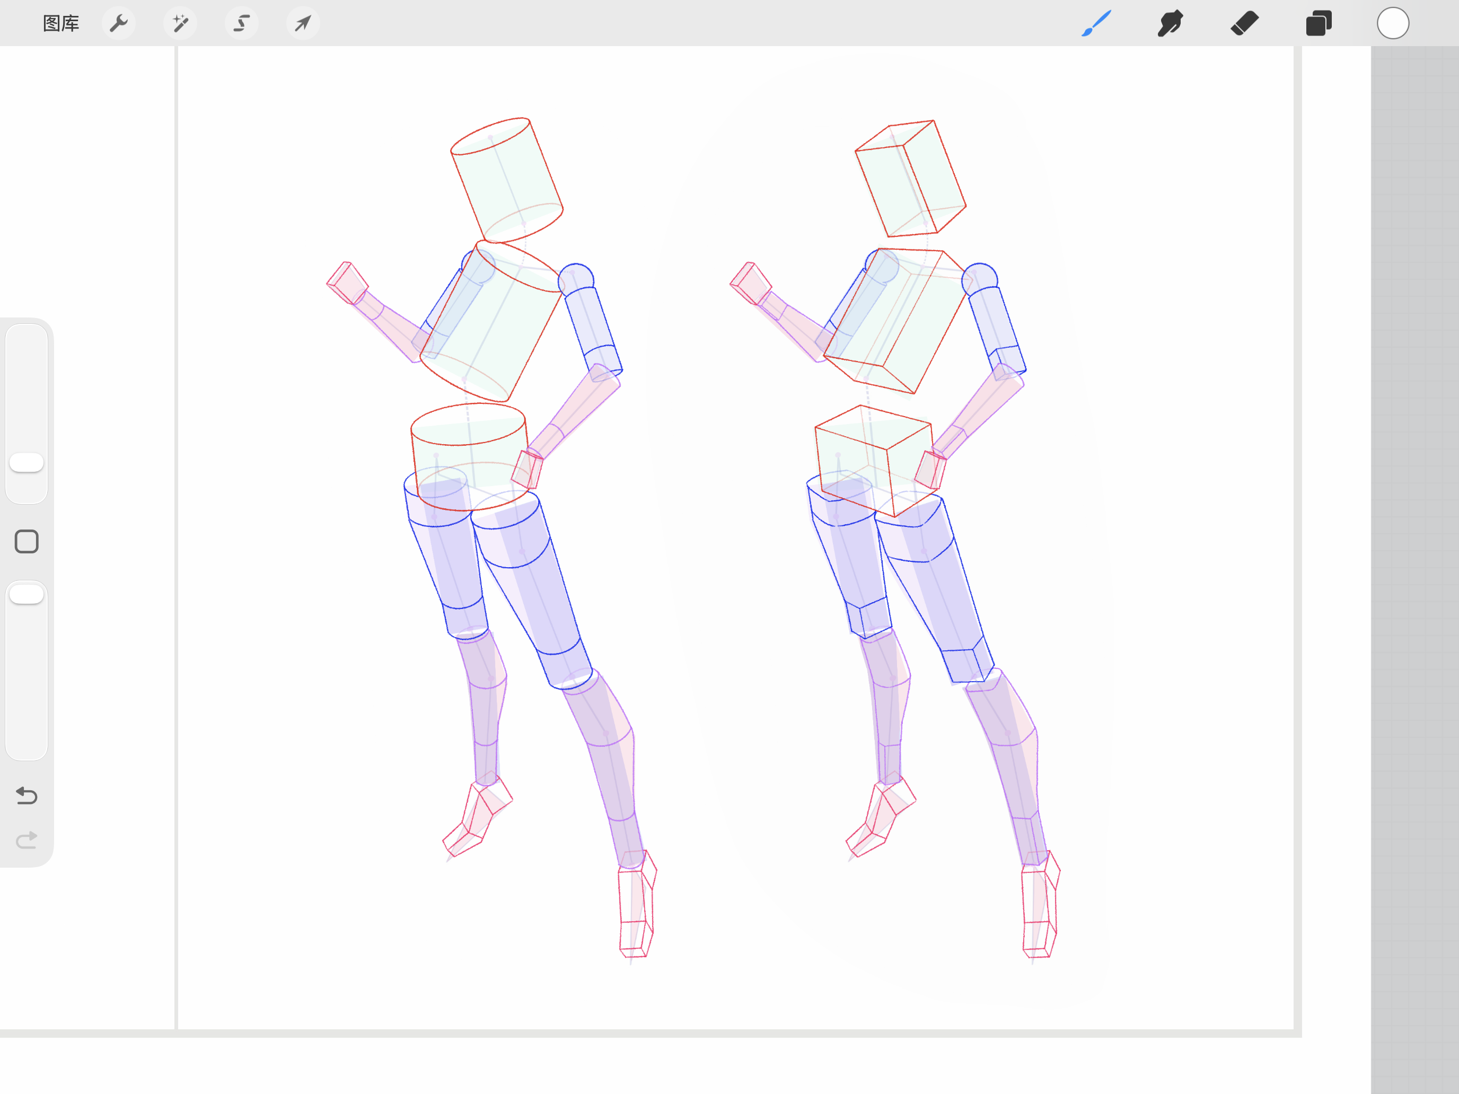Tap the square Modify button on sidebar
This screenshot has width=1459, height=1094.
27,541
